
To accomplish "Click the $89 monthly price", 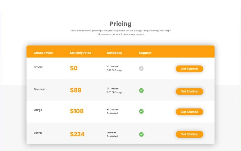I will click(x=76, y=90).
